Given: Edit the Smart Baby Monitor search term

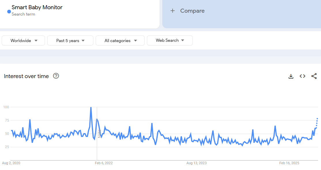Looking at the screenshot, I should coord(37,7).
